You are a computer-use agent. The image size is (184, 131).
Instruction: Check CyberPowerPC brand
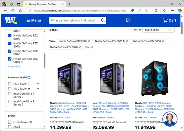coord(10,122)
